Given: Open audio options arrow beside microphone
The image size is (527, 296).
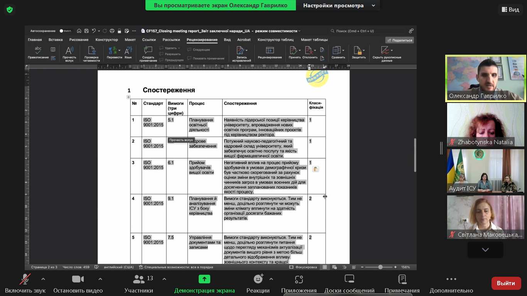Looking at the screenshot, I should pyautogui.click(x=43, y=279).
